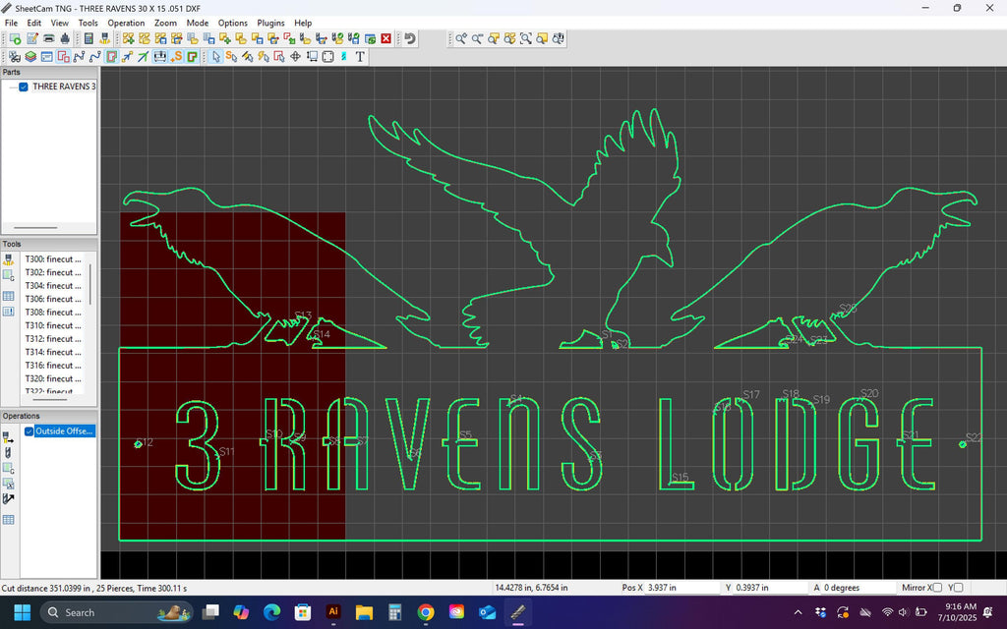Select the Outside Offset operation entry

[65, 431]
